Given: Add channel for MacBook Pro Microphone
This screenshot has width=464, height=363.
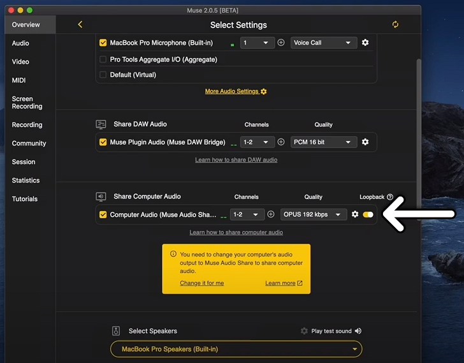Looking at the screenshot, I should 281,43.
